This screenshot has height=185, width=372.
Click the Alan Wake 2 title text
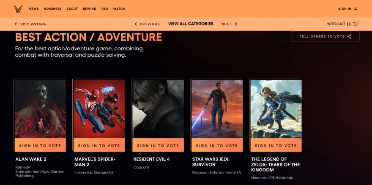pos(31,159)
